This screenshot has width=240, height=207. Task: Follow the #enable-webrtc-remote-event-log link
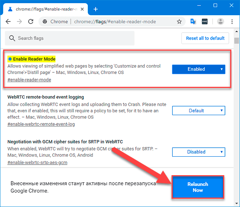coord(41,124)
